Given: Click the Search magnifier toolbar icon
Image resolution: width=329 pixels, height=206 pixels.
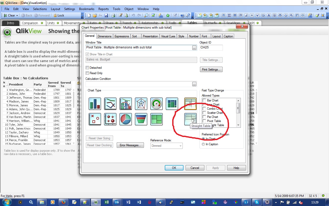Looking at the screenshot, I should pos(146,15).
